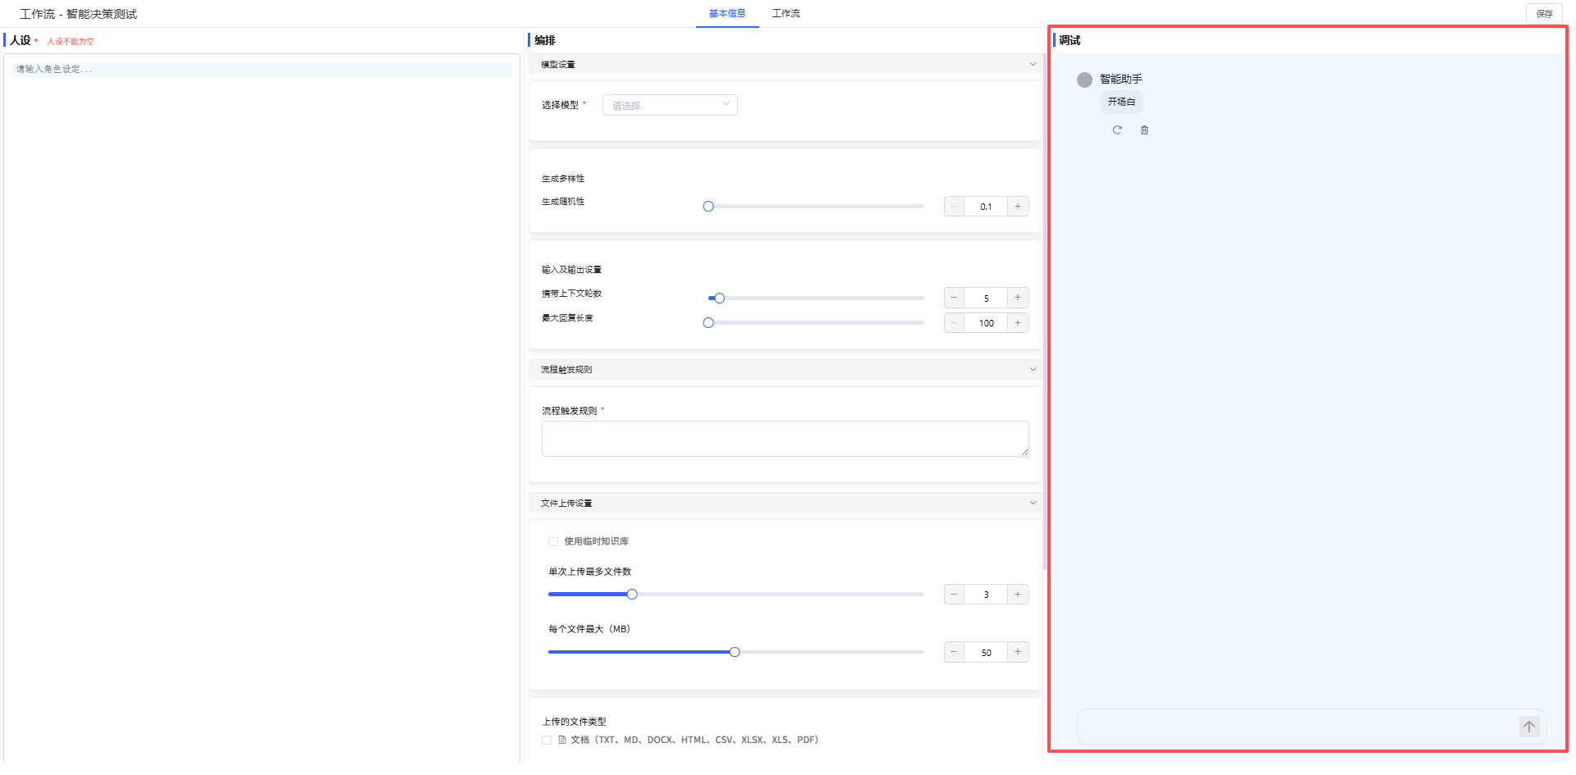Click the trash icon in debug chat
The height and width of the screenshot is (775, 1576).
pyautogui.click(x=1144, y=130)
